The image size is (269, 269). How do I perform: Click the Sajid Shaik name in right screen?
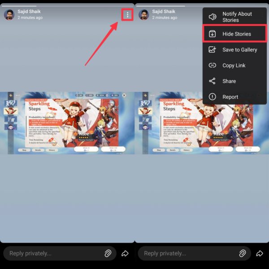(x=164, y=12)
